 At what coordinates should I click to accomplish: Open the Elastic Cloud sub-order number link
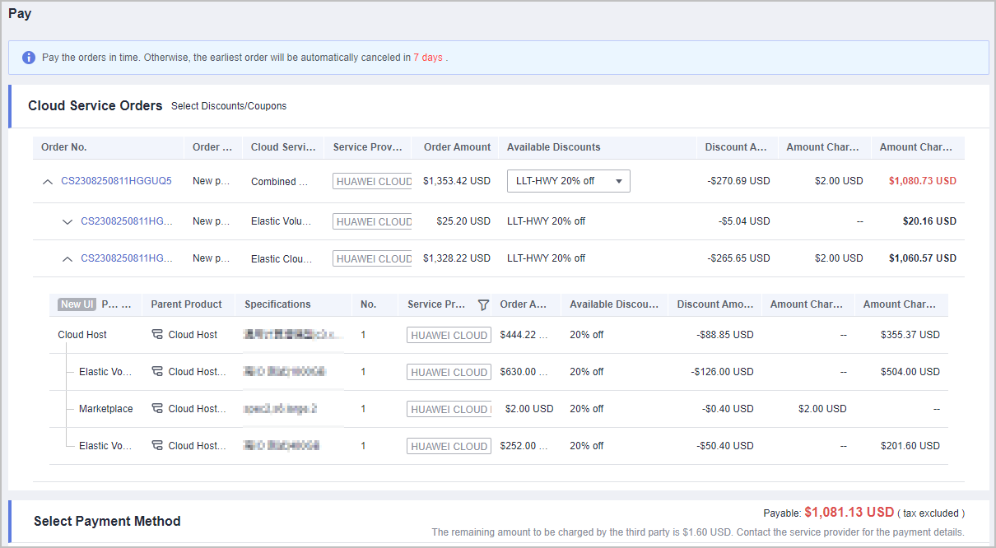127,258
